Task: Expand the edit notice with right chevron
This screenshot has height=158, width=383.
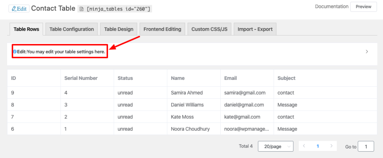Action: pyautogui.click(x=367, y=52)
